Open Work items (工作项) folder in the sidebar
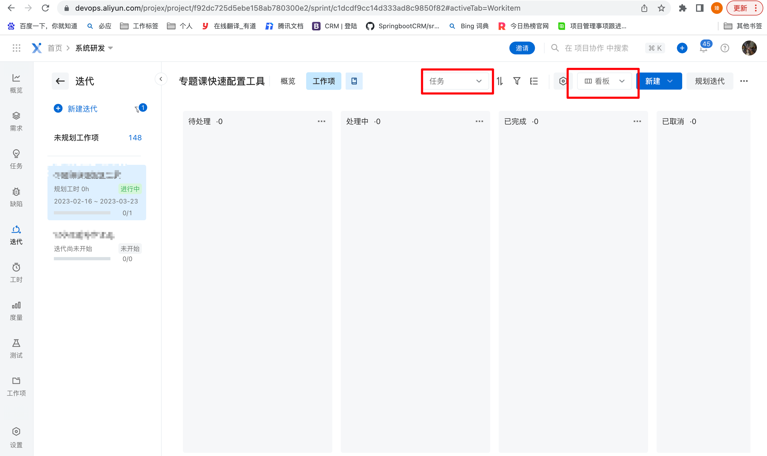The width and height of the screenshot is (767, 456). point(16,386)
